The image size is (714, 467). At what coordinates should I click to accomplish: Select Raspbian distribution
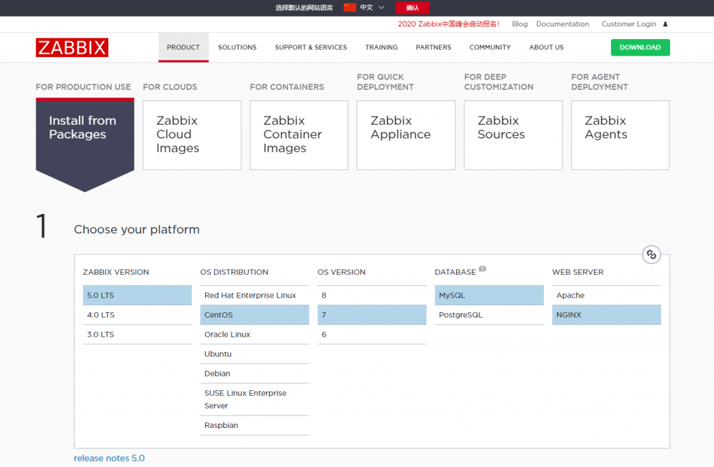[255, 426]
